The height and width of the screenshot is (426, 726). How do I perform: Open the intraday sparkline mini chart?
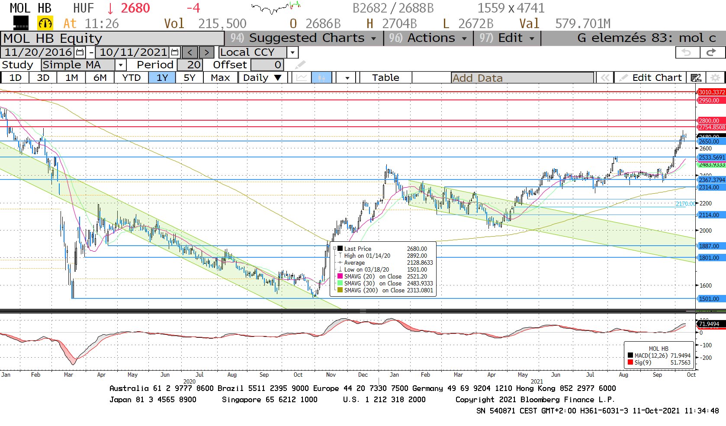(276, 7)
